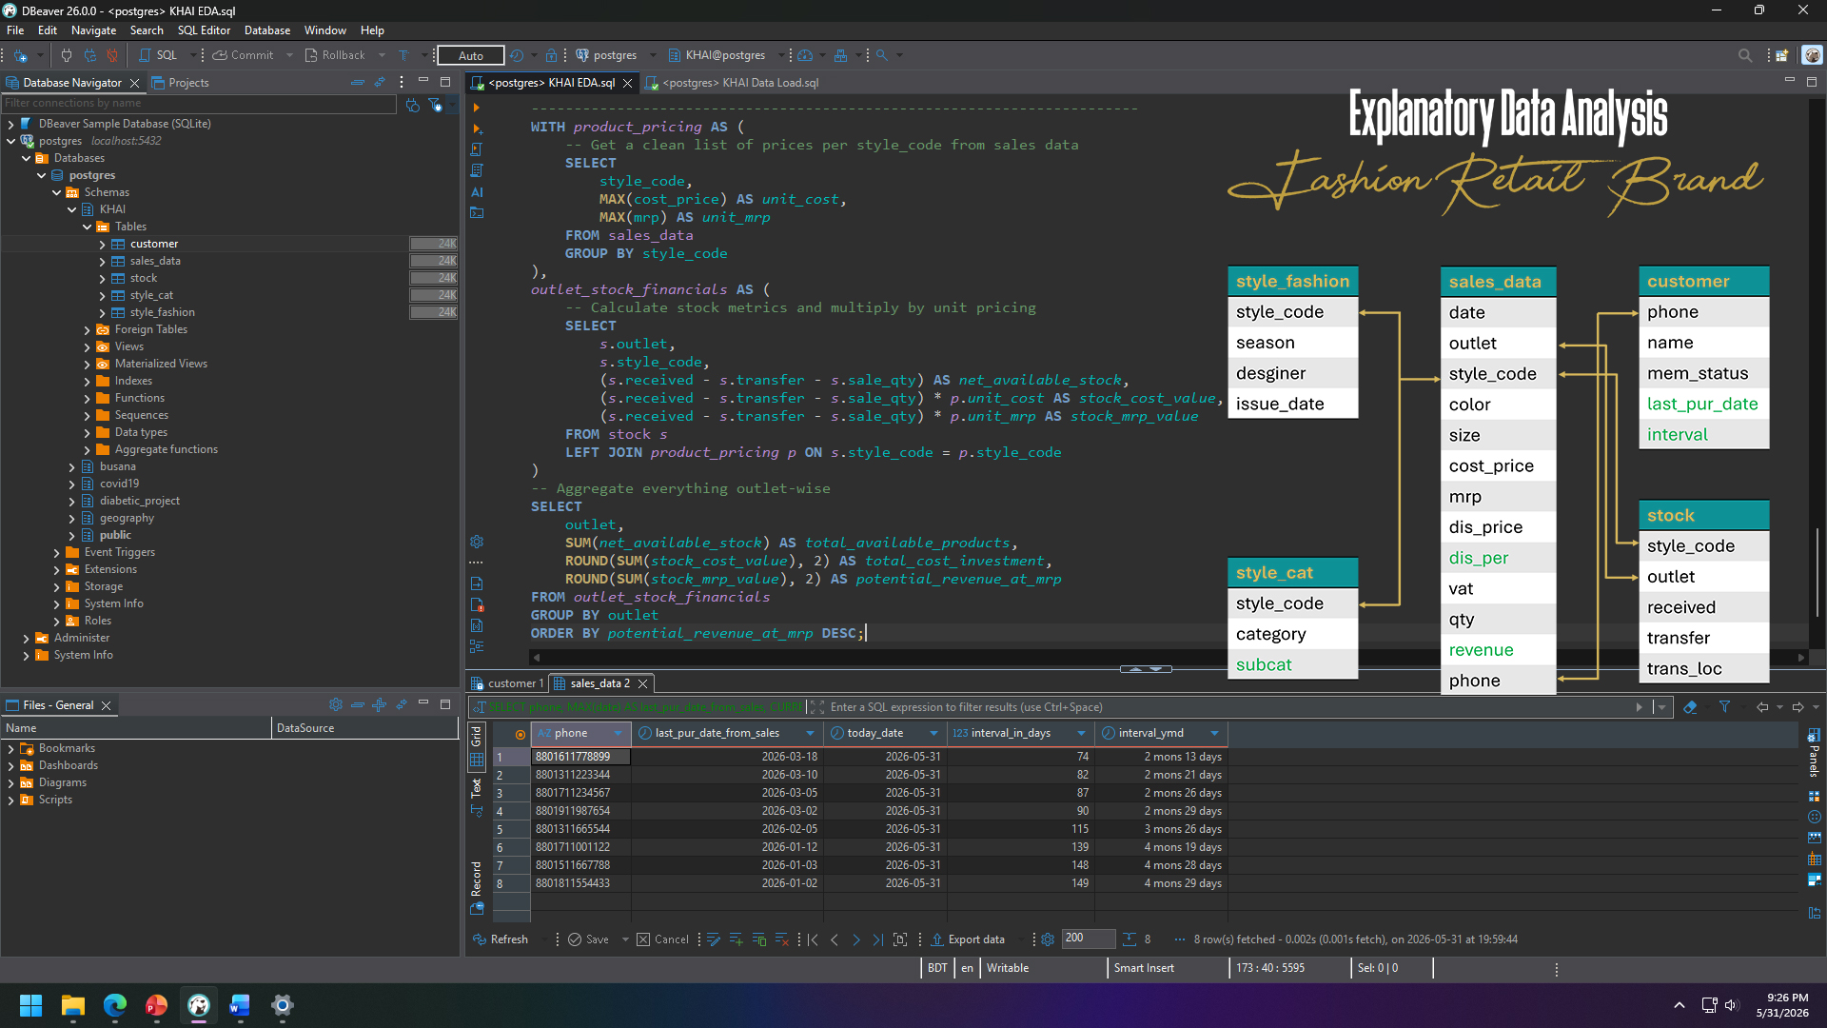Open Microsoft Word from the taskbar
1827x1028 pixels.
pyautogui.click(x=240, y=1005)
